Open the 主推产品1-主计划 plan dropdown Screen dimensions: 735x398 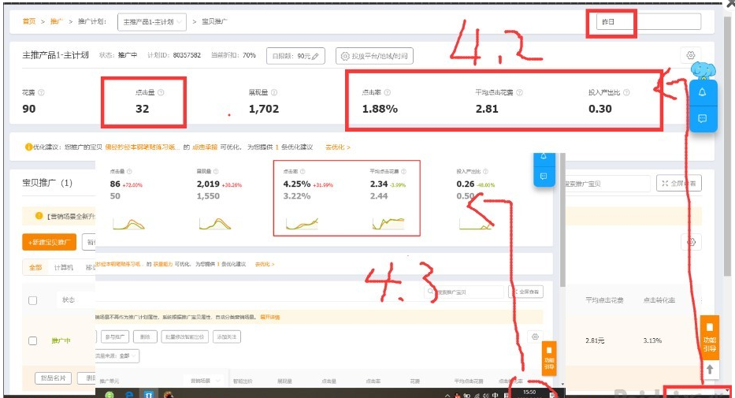pyautogui.click(x=152, y=22)
